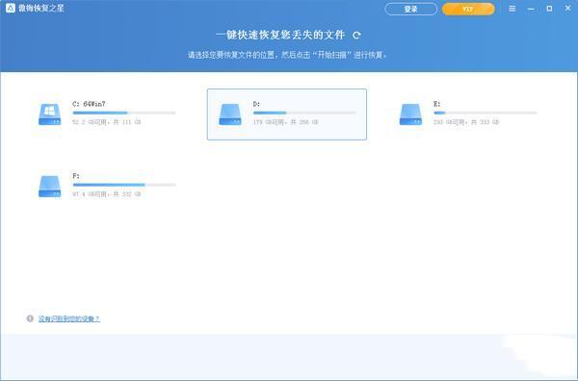This screenshot has width=578, height=381.
Task: Click the orange VIP button
Action: 468,9
